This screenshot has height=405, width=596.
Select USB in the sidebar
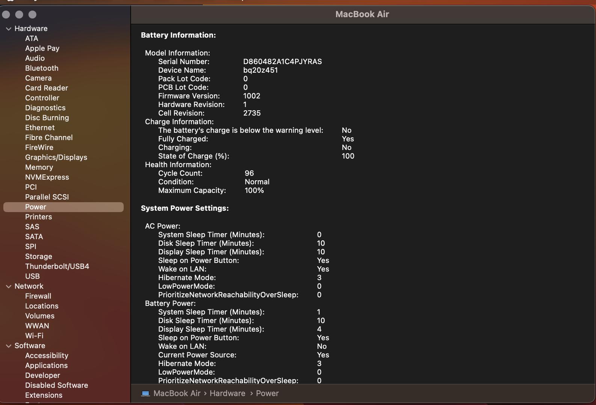(32, 276)
